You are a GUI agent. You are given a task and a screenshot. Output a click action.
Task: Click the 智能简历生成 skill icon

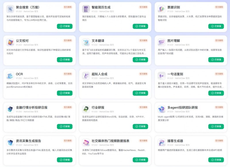coord(86,9)
